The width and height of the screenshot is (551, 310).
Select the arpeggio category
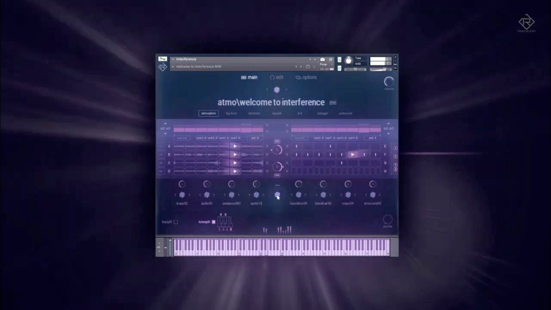323,113
